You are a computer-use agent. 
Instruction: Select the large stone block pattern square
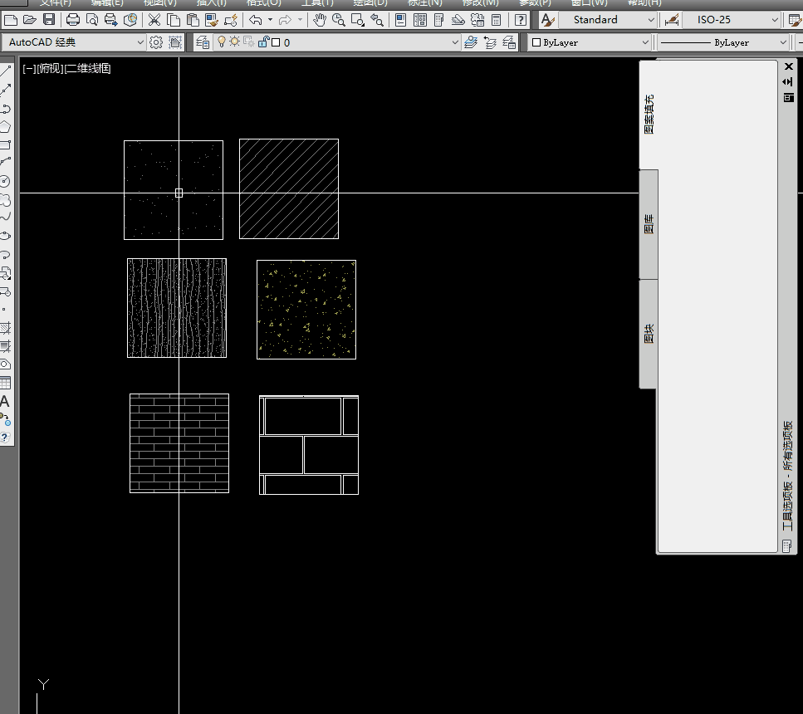(309, 444)
